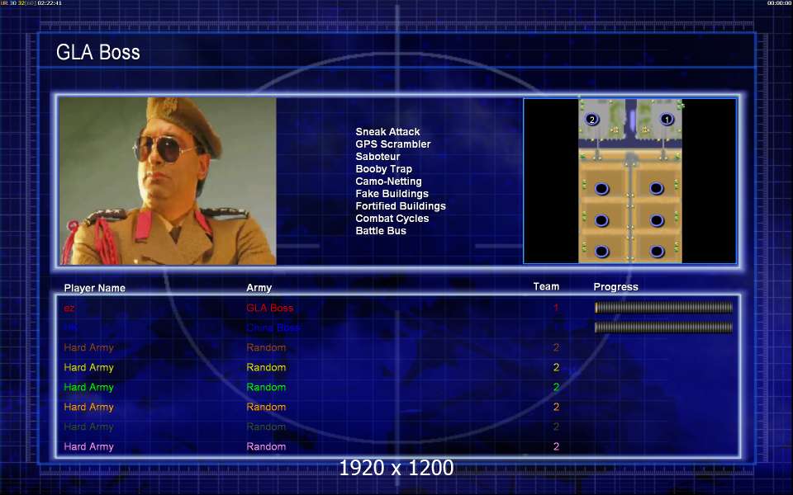Viewport: 793px width, 495px height.
Task: Click the Team column header
Action: click(546, 287)
